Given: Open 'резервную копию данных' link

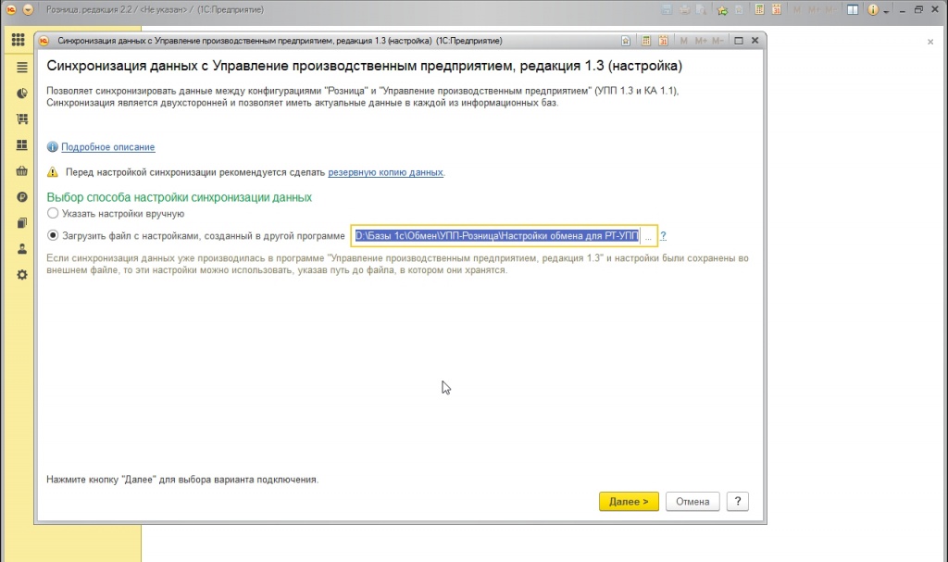Looking at the screenshot, I should (x=385, y=172).
